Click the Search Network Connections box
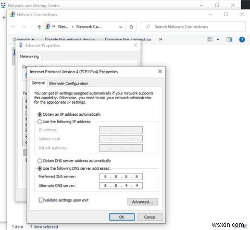The width and height of the screenshot is (250, 230). click(x=193, y=26)
